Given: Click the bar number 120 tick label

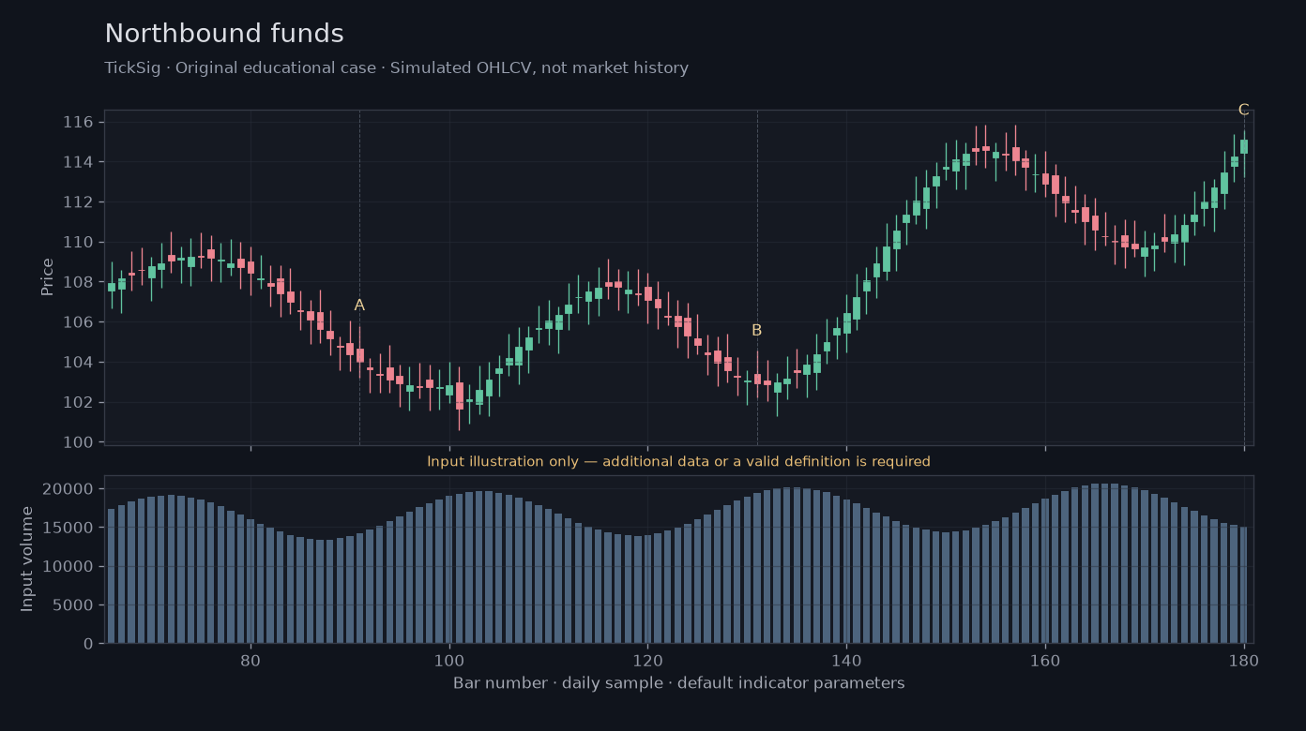Looking at the screenshot, I should (x=647, y=659).
